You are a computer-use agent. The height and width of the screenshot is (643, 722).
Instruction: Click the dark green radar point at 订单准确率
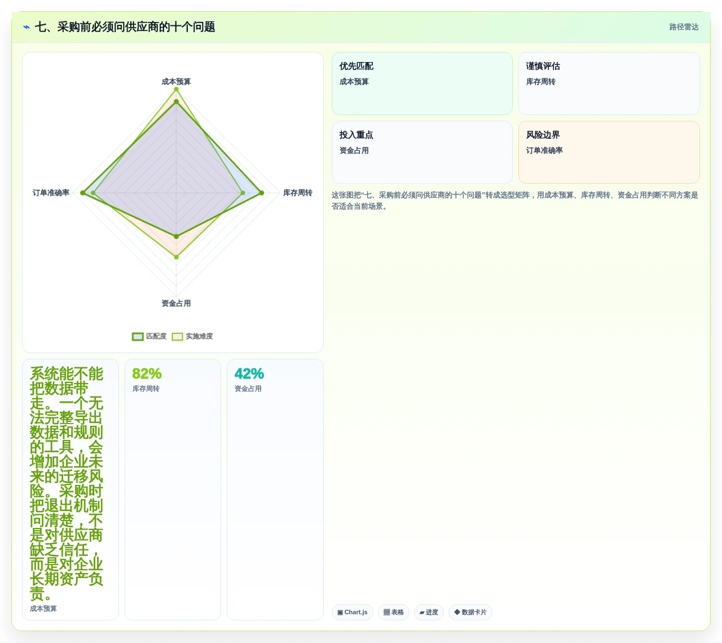point(83,193)
